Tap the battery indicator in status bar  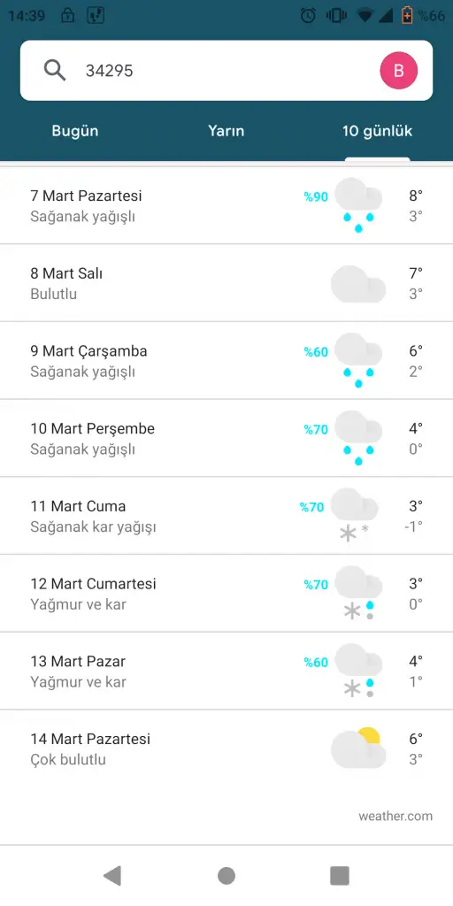[407, 16]
